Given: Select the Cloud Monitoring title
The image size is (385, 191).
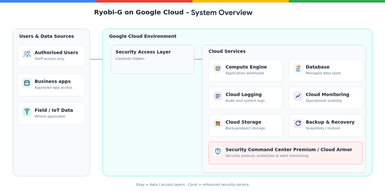Looking at the screenshot, I should point(327,95).
